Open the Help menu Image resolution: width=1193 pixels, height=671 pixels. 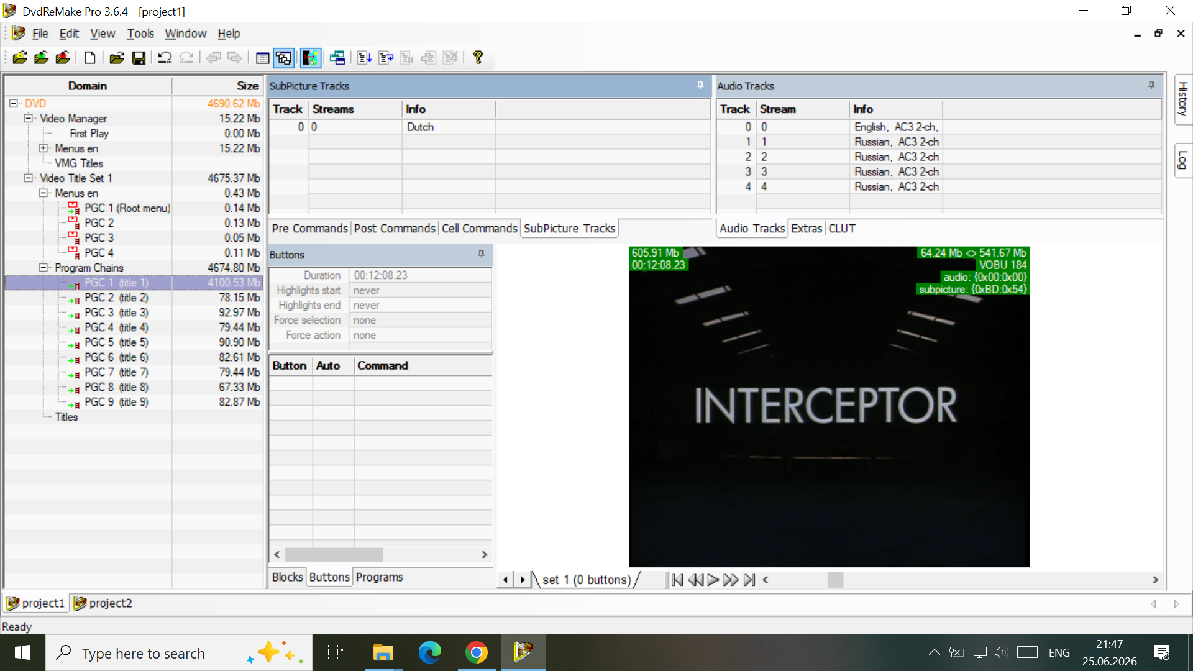pyautogui.click(x=229, y=34)
